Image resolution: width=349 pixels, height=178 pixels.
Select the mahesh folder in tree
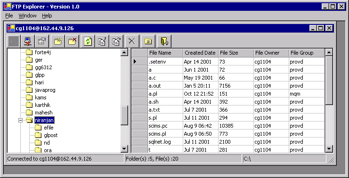[x=44, y=113]
